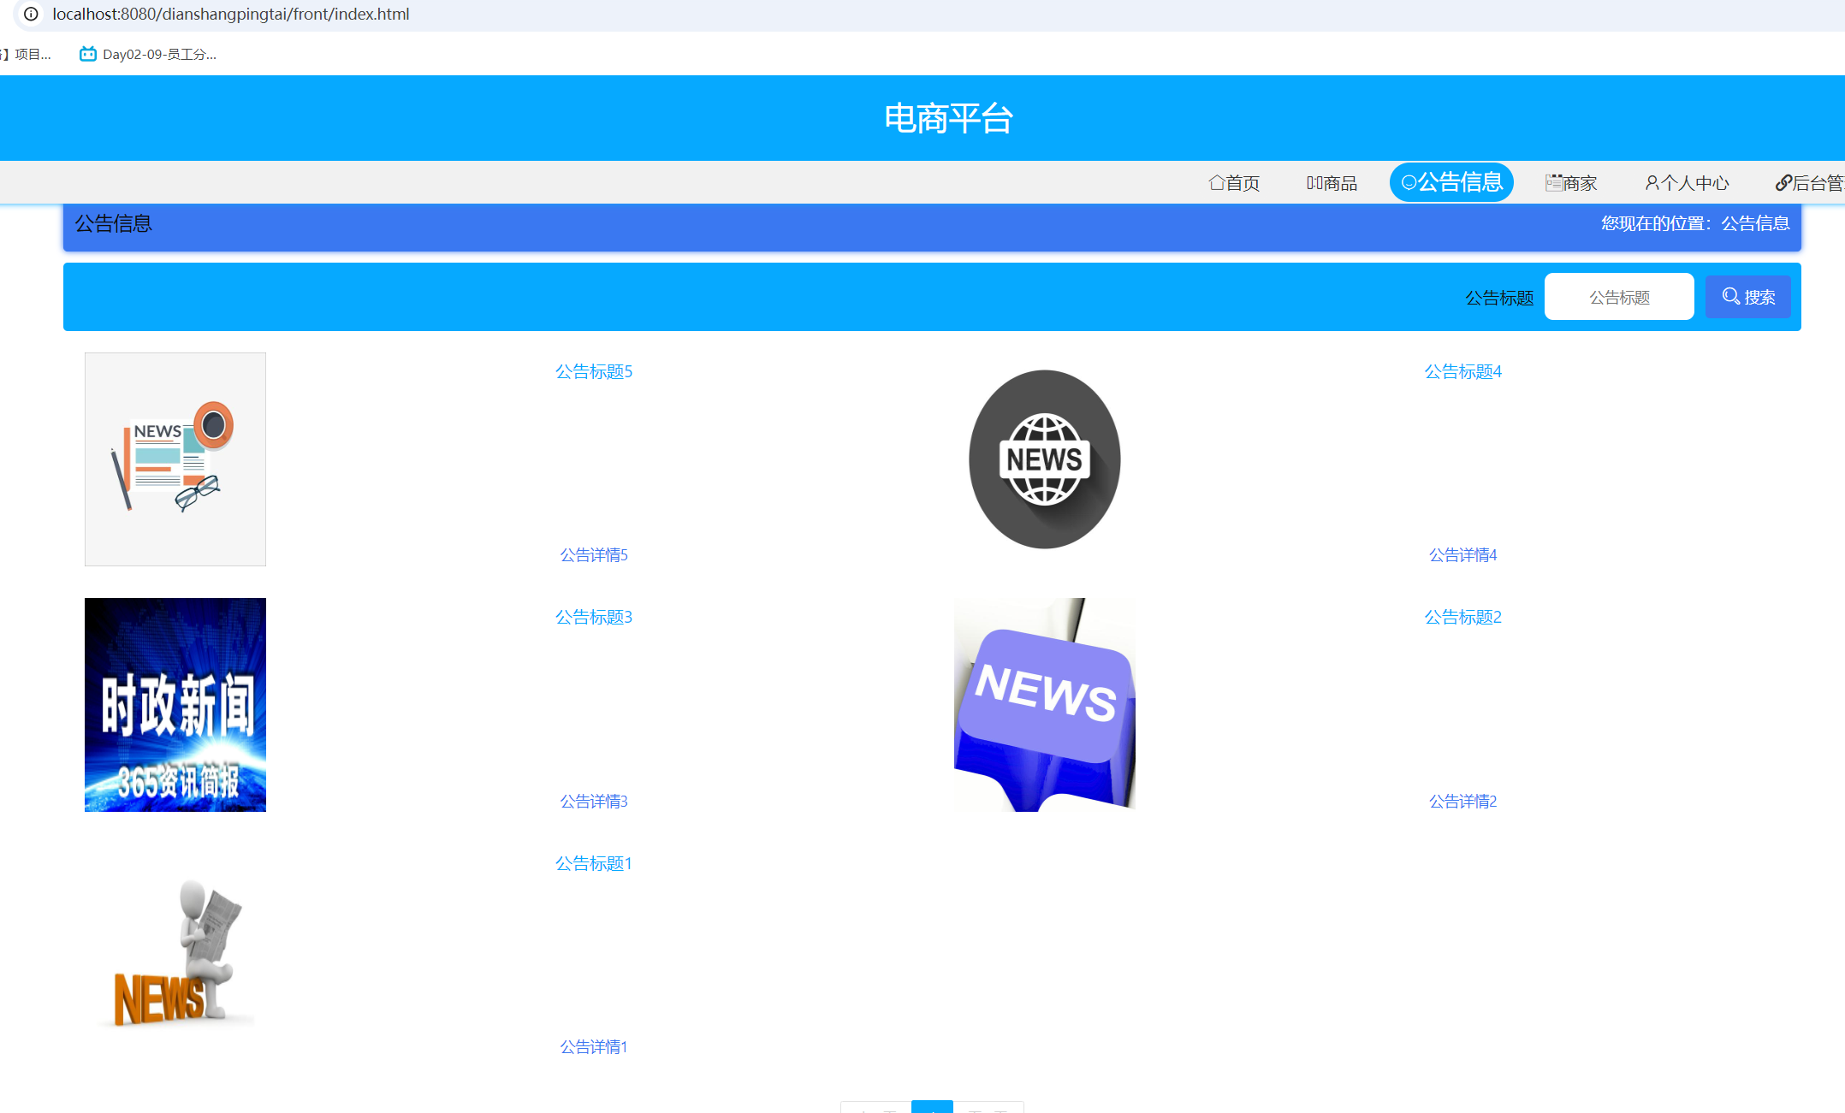Screen dimensions: 1845x1113
Task: Open the Day02-09 bookmark
Action: [x=148, y=54]
